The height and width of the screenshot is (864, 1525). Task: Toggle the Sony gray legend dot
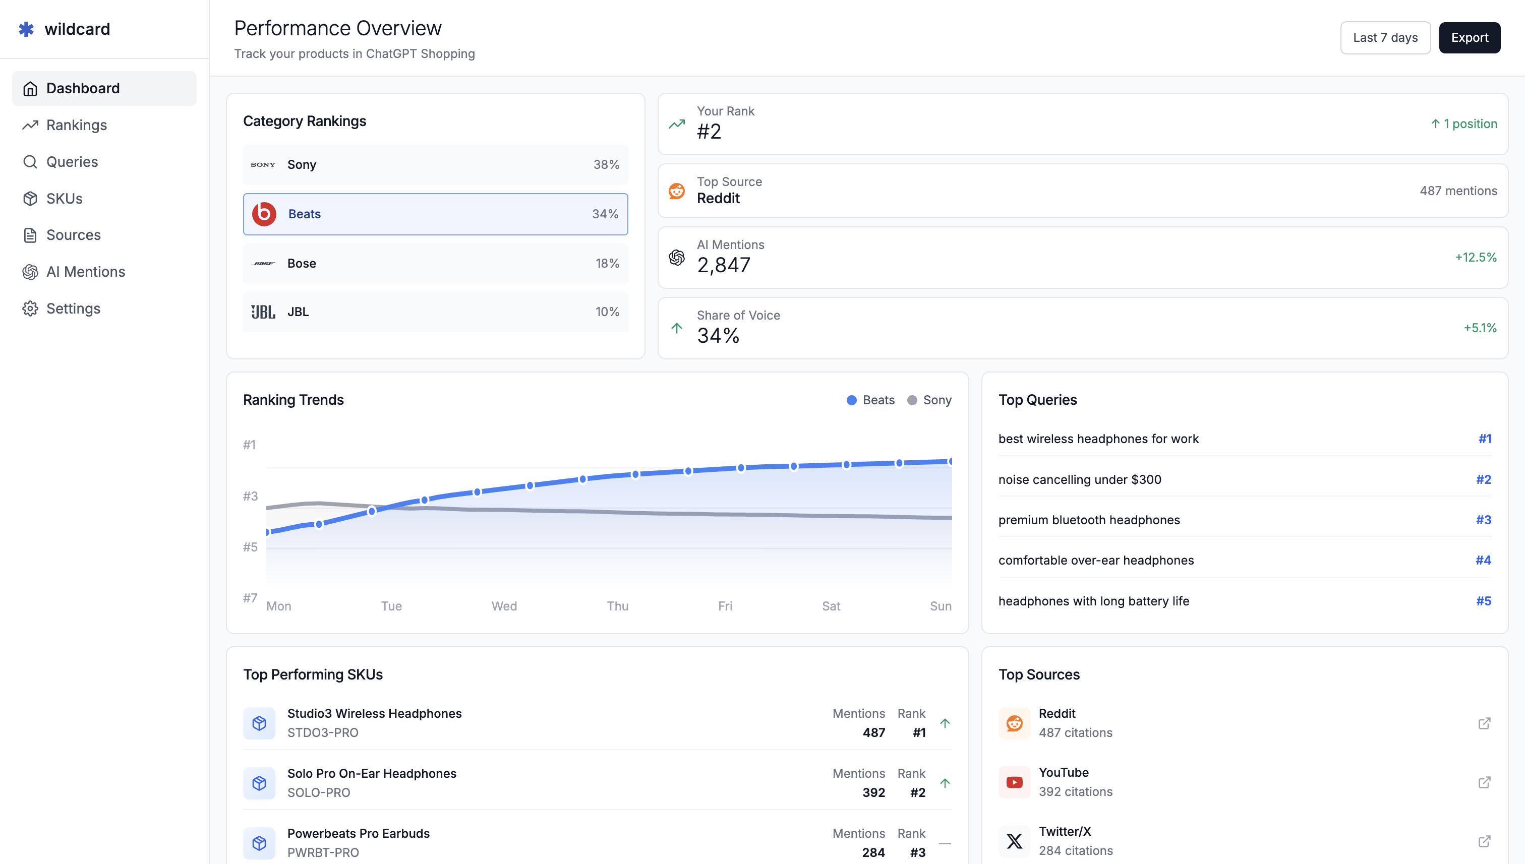pos(912,401)
